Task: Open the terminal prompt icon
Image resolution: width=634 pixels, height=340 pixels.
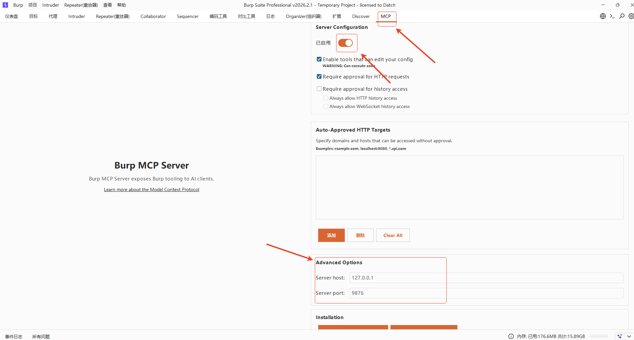Action: click(612, 16)
